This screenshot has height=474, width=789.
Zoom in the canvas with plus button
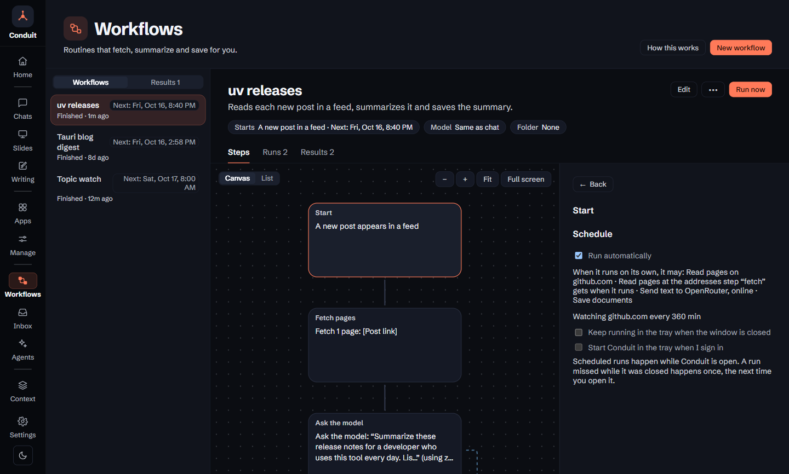point(465,179)
